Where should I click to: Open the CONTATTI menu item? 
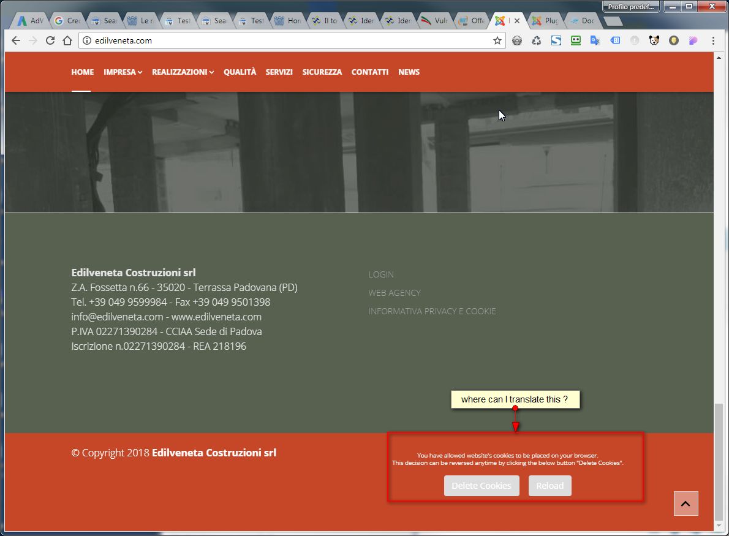click(369, 72)
